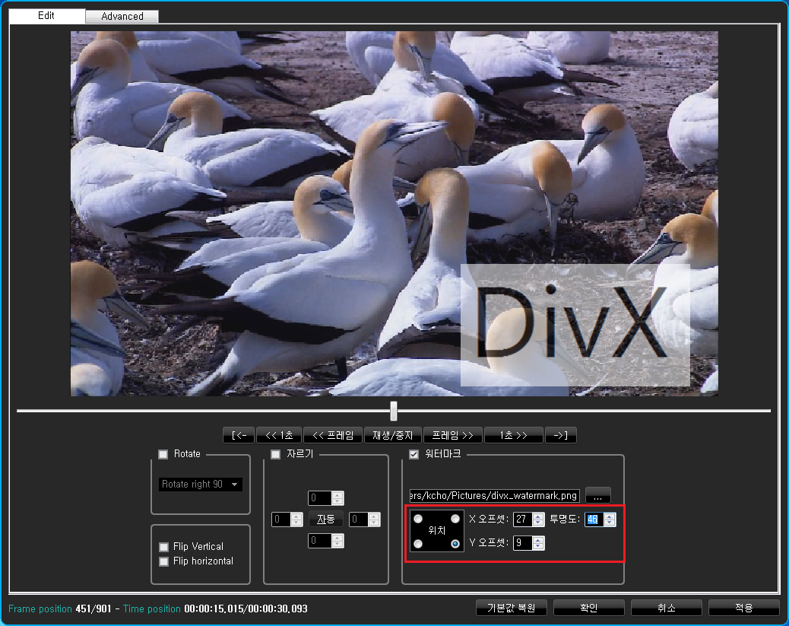
Task: Click 기본값 복원 restore defaults button
Action: click(x=512, y=608)
